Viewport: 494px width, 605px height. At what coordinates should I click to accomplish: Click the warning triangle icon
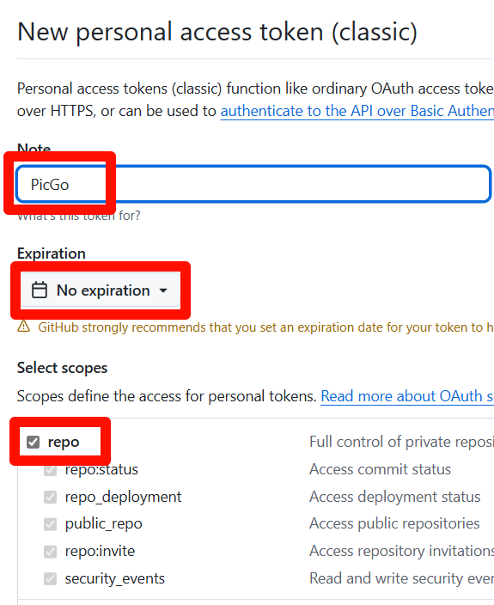23,327
